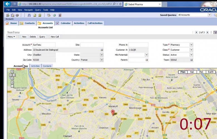Expand the State dropdown
This screenshot has height=139, width=217.
pyautogui.click(x=102, y=55)
